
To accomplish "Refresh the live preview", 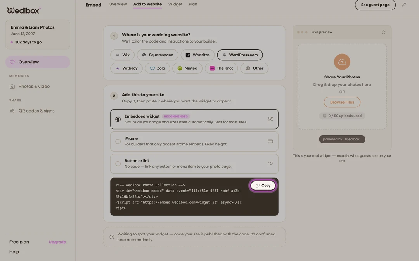I will tap(383, 32).
